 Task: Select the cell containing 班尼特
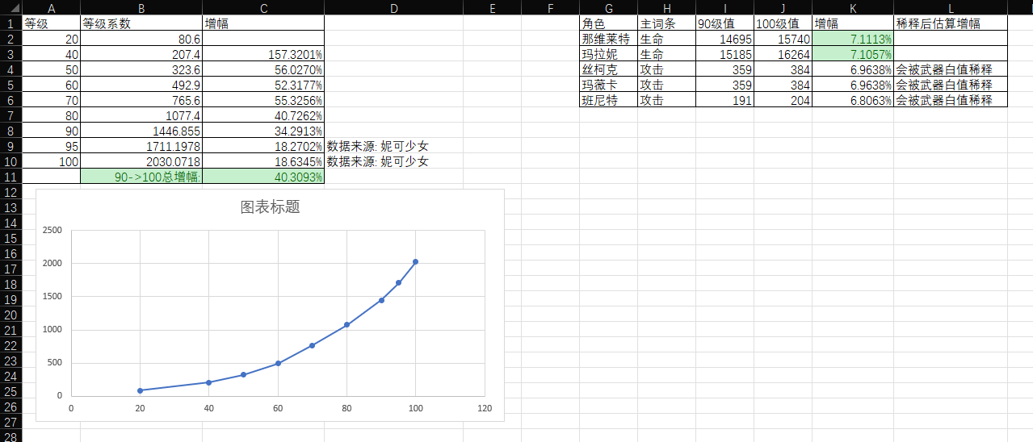click(607, 100)
